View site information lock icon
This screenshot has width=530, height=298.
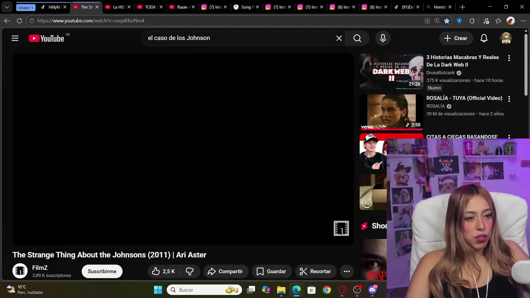point(31,21)
